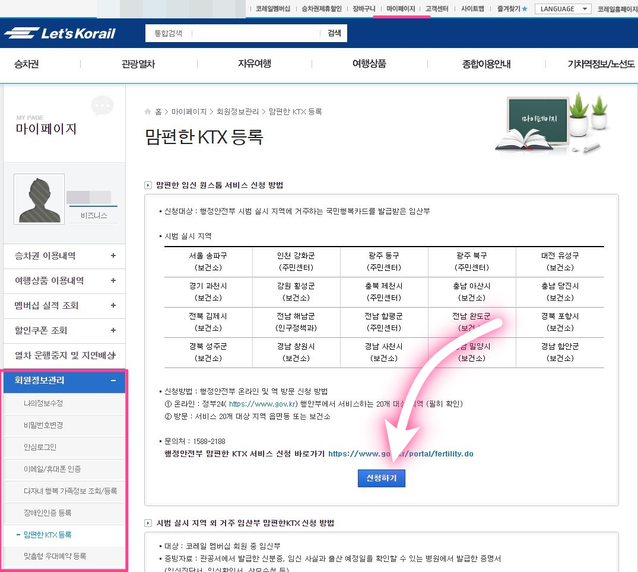Screen dimensions: 638x572
Task: Click the 인천 강화군 table cell
Action: tap(296, 261)
